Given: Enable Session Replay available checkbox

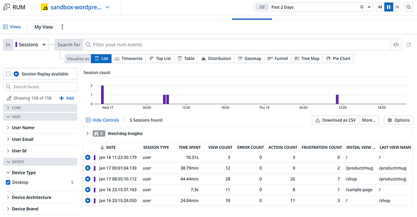Looking at the screenshot, I should pos(8,74).
